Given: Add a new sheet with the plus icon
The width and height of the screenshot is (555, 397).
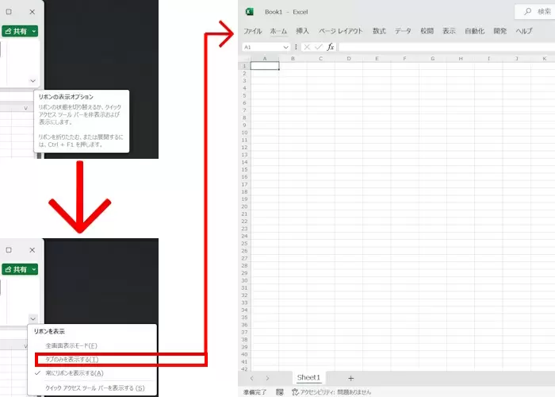Looking at the screenshot, I should pos(350,378).
